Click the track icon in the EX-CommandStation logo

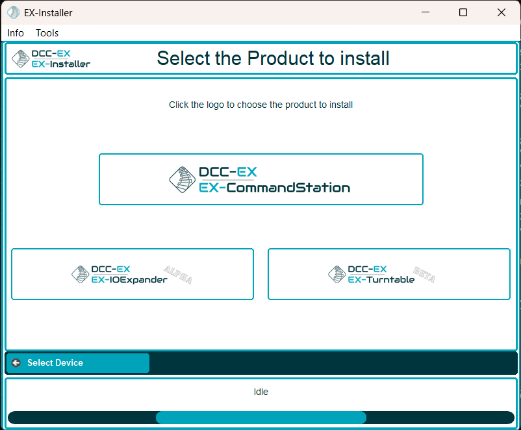(183, 179)
